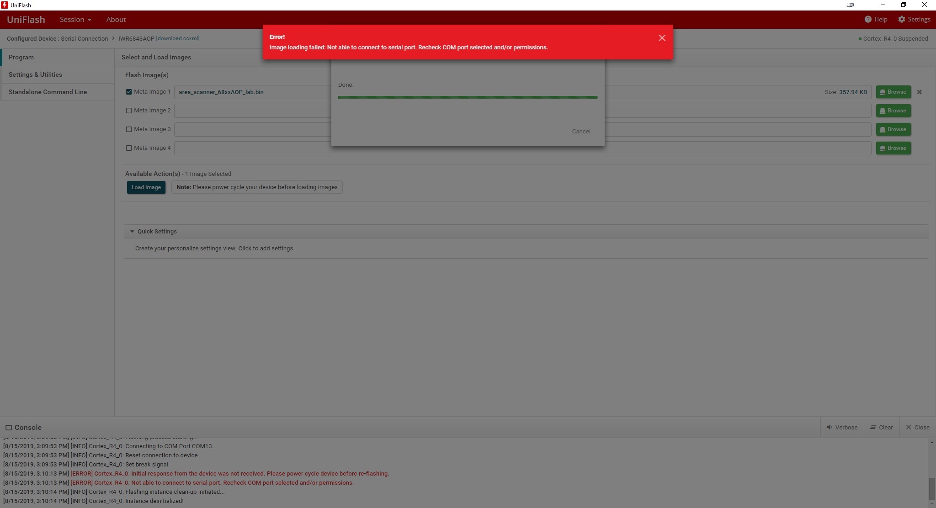Open Settings via the gear icon
The width and height of the screenshot is (936, 508).
(x=901, y=19)
